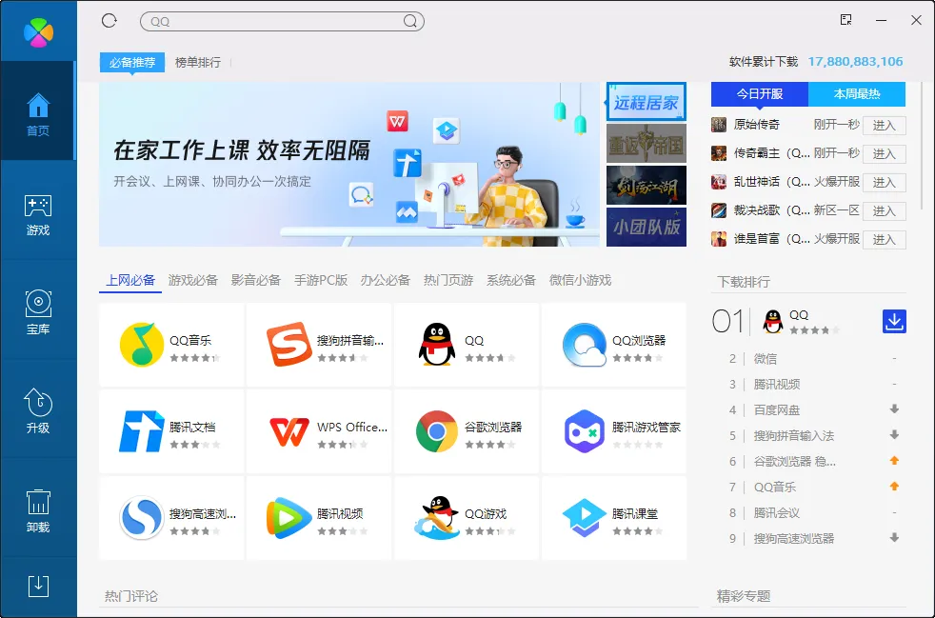
Task: Select the 上网必备 category tab
Action: pos(130,280)
